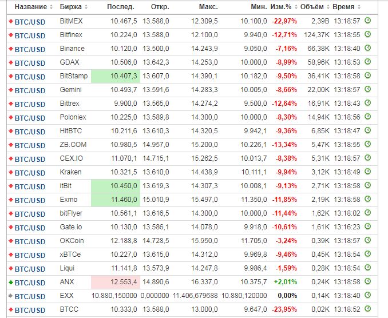Open the BTC/USD link in the Exmo row

tap(30, 200)
